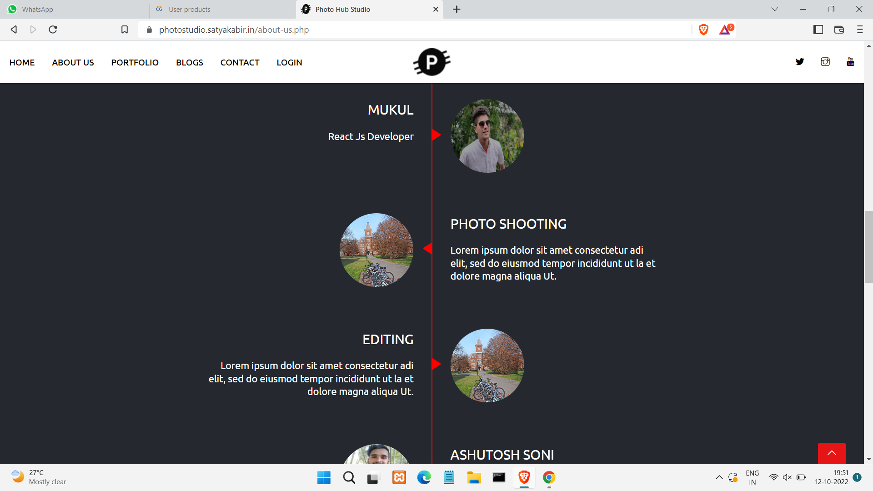Click Ashutosh Soni's partial profile photo
Screen dimensions: 873x491
point(376,454)
